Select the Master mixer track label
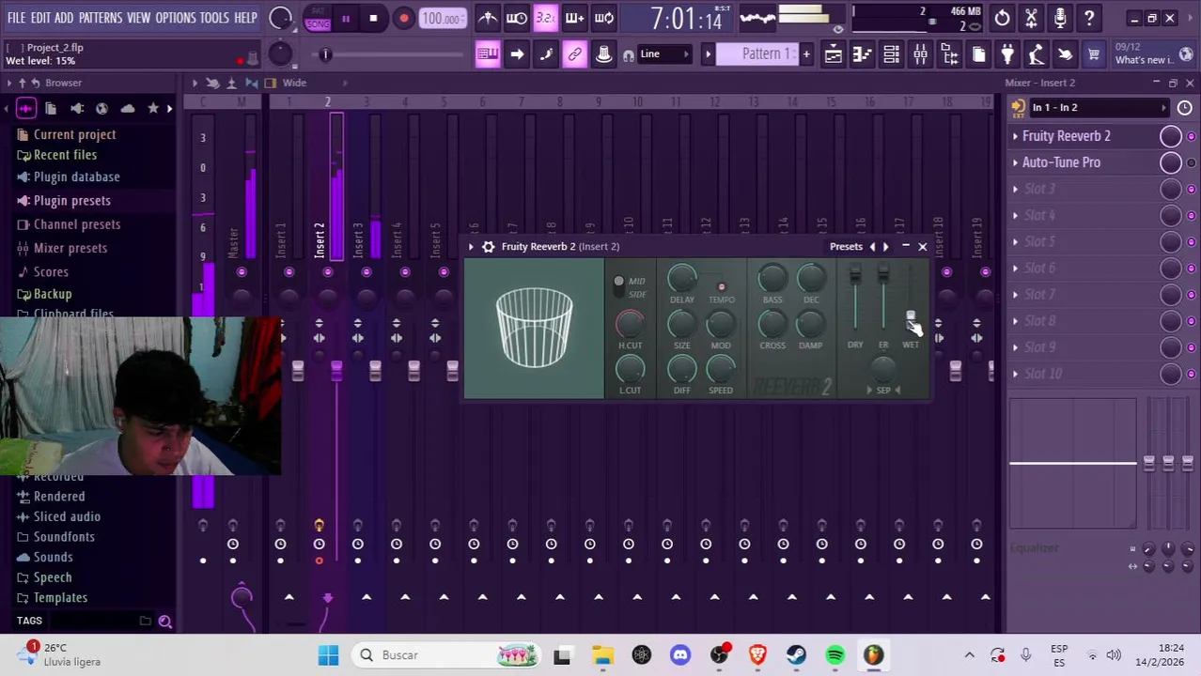Viewport: 1201px width, 676px height. coord(234,243)
